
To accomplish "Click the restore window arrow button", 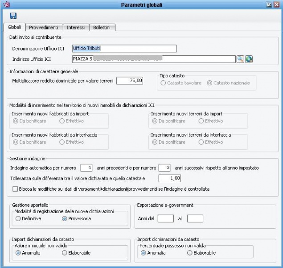I will 269,4.
